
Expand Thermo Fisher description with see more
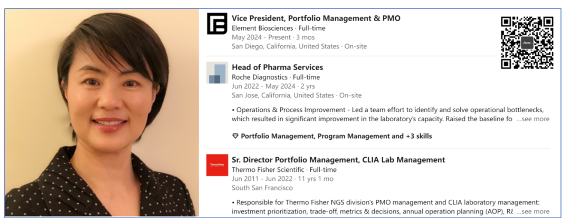point(533,211)
